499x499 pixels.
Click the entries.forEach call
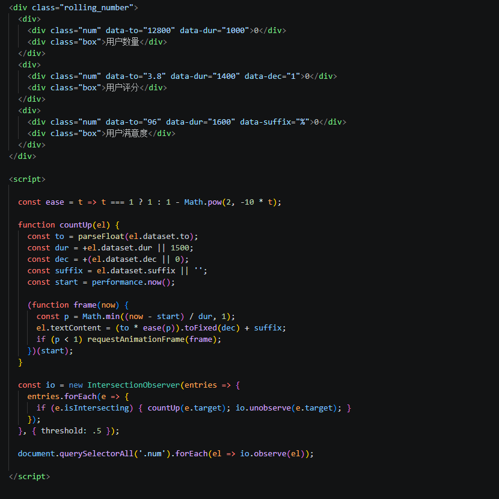62,397
